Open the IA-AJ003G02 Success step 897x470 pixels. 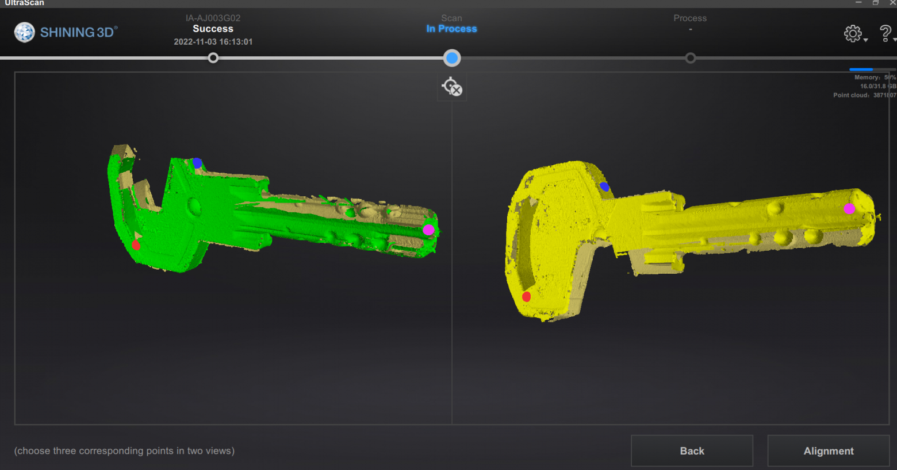(213, 30)
